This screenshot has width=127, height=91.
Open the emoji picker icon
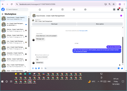click(119, 68)
